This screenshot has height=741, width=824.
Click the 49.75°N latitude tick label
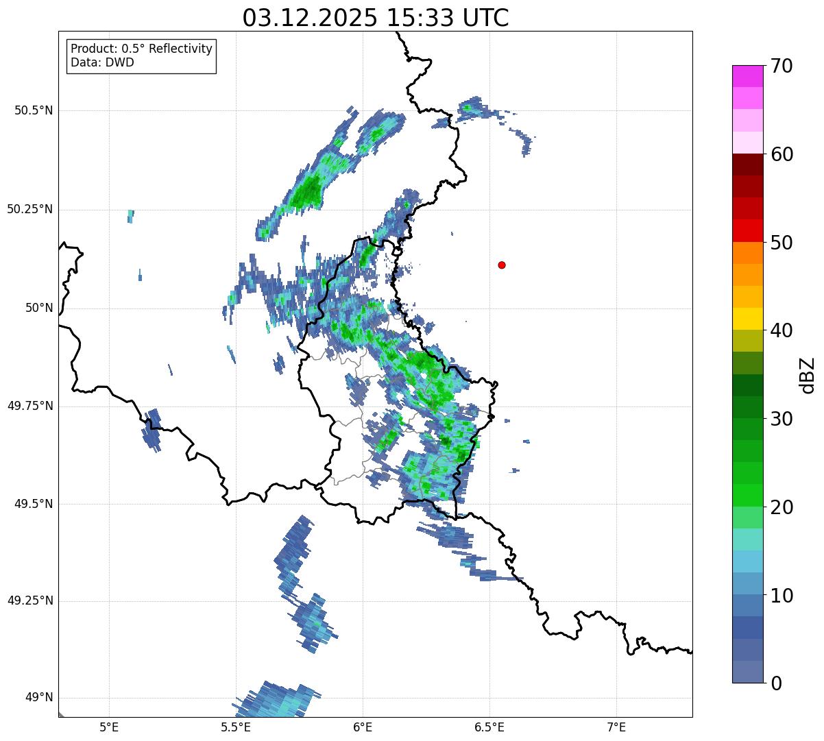(29, 406)
